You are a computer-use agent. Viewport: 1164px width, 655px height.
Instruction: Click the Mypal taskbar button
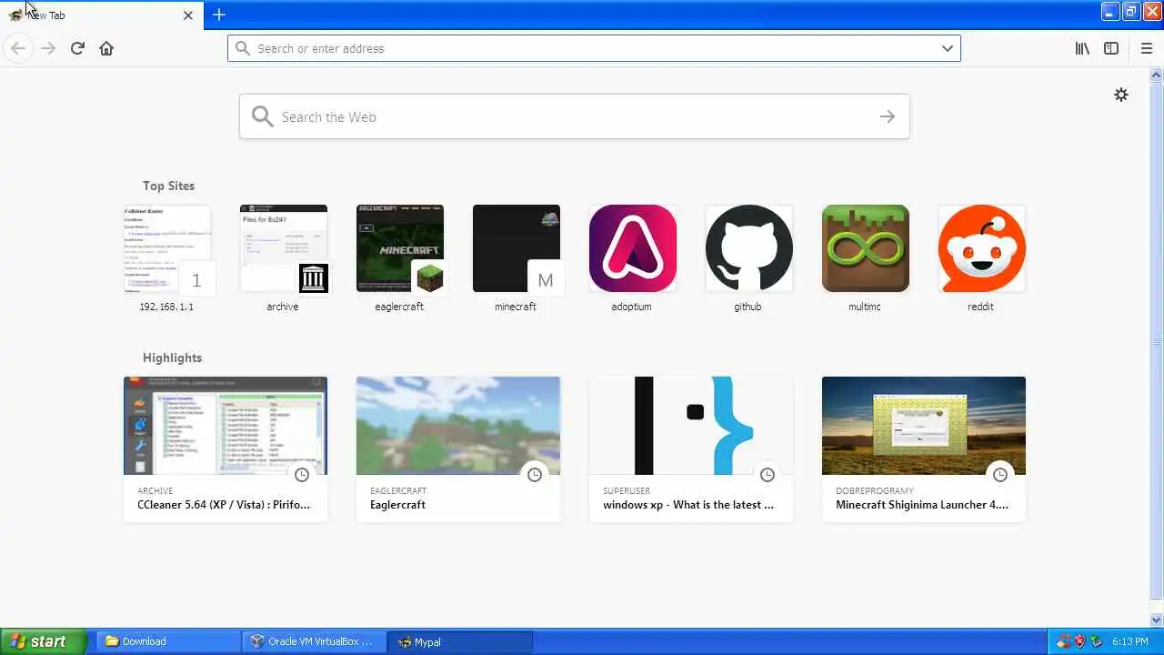459,641
